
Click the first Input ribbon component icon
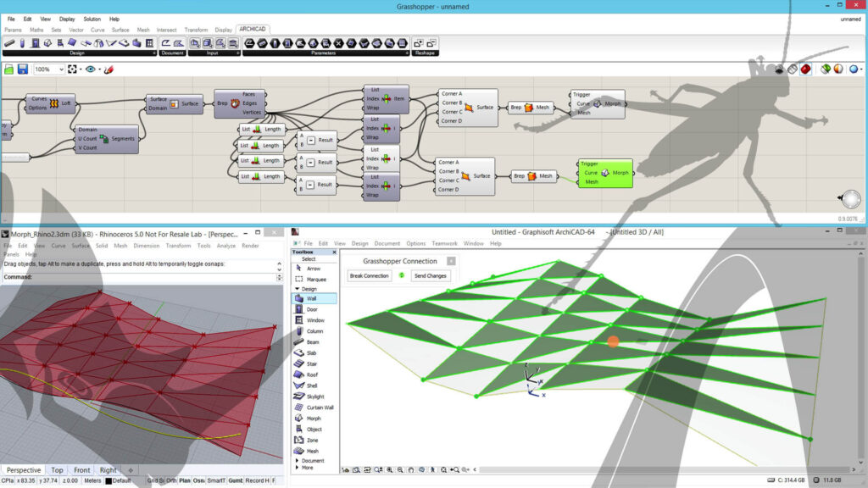pyautogui.click(x=195, y=43)
